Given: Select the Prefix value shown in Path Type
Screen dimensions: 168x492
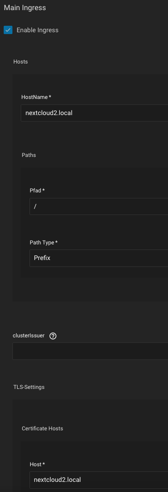Looking at the screenshot, I should (x=42, y=258).
